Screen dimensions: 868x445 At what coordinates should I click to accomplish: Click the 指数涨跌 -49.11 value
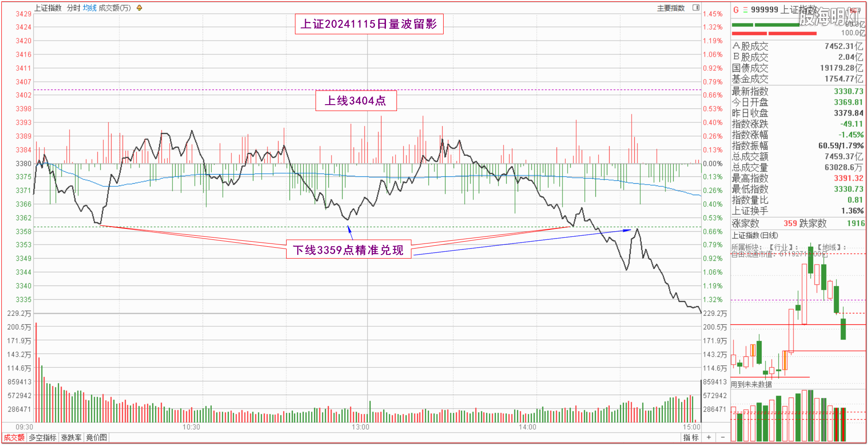[852, 124]
